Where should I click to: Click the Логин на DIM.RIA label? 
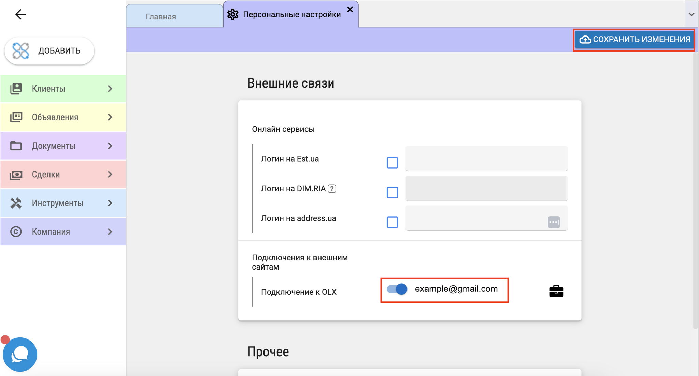pos(293,189)
